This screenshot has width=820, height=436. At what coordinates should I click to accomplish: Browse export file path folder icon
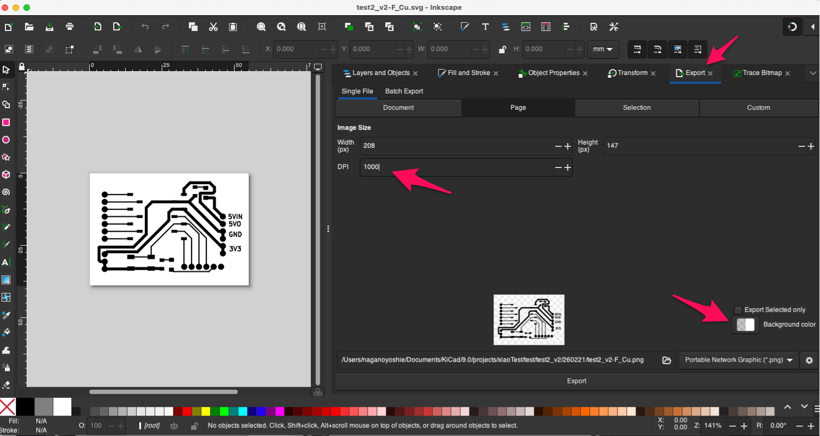(x=666, y=360)
